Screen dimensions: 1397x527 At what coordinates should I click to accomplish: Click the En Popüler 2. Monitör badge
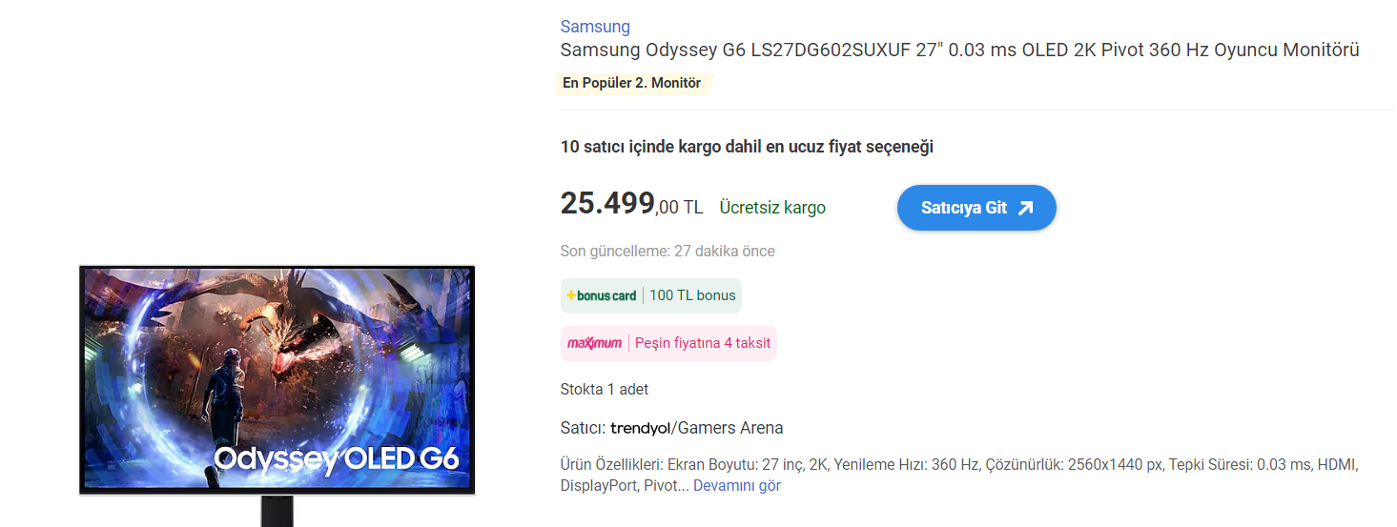tap(632, 83)
